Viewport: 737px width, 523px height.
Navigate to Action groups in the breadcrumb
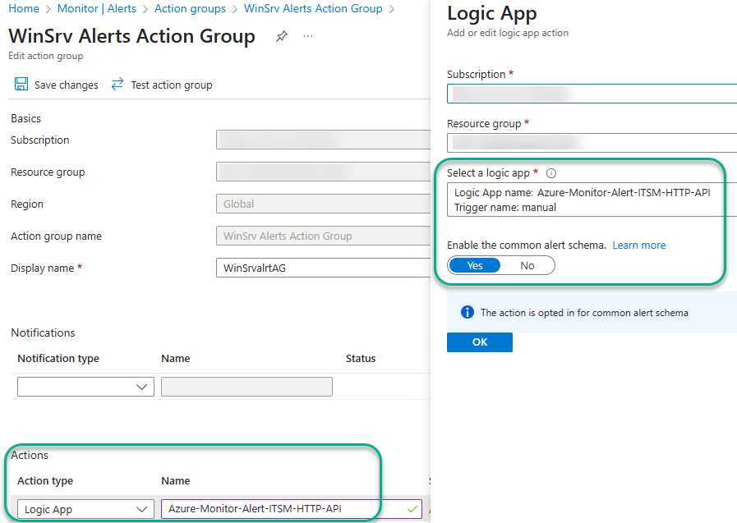pyautogui.click(x=190, y=8)
